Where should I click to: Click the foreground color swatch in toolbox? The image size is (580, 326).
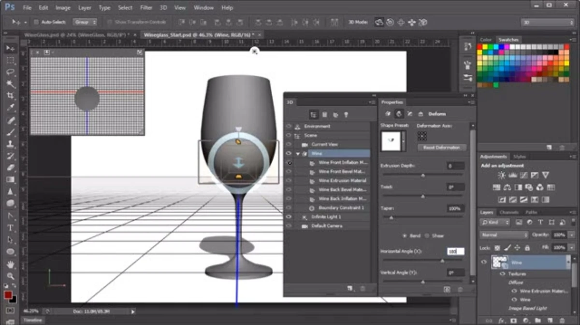click(8, 294)
